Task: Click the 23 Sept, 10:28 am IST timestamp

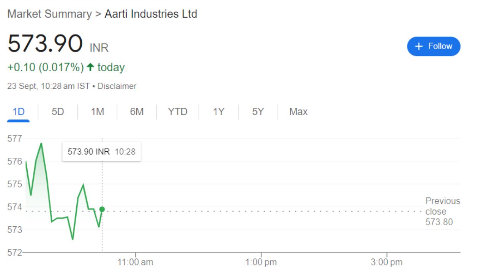Action: coord(49,86)
